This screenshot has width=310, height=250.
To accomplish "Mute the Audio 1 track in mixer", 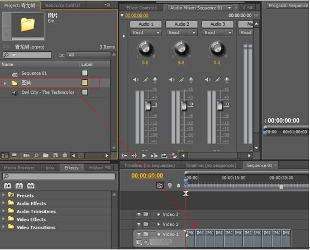I will tap(136, 80).
